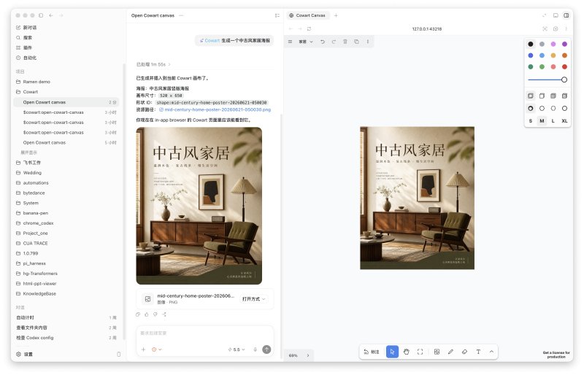This screenshot has width=584, height=375.
Task: Open the canvas hamburger menu
Action: coord(290,42)
